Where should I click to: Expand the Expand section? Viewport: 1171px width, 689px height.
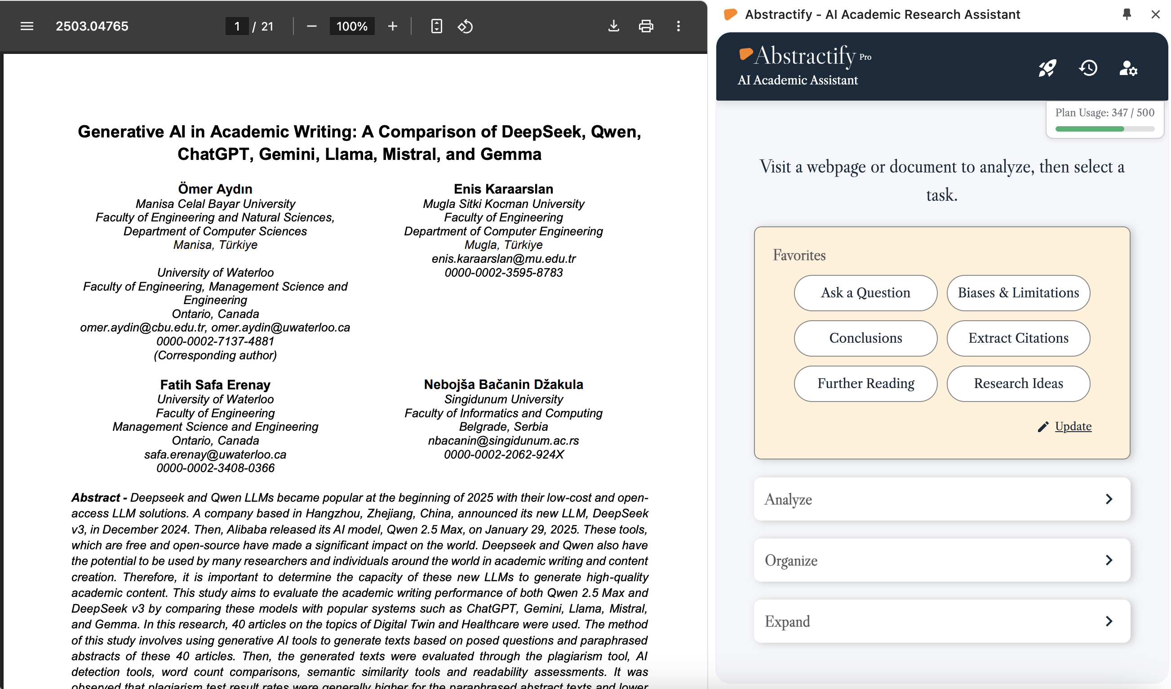tap(942, 622)
